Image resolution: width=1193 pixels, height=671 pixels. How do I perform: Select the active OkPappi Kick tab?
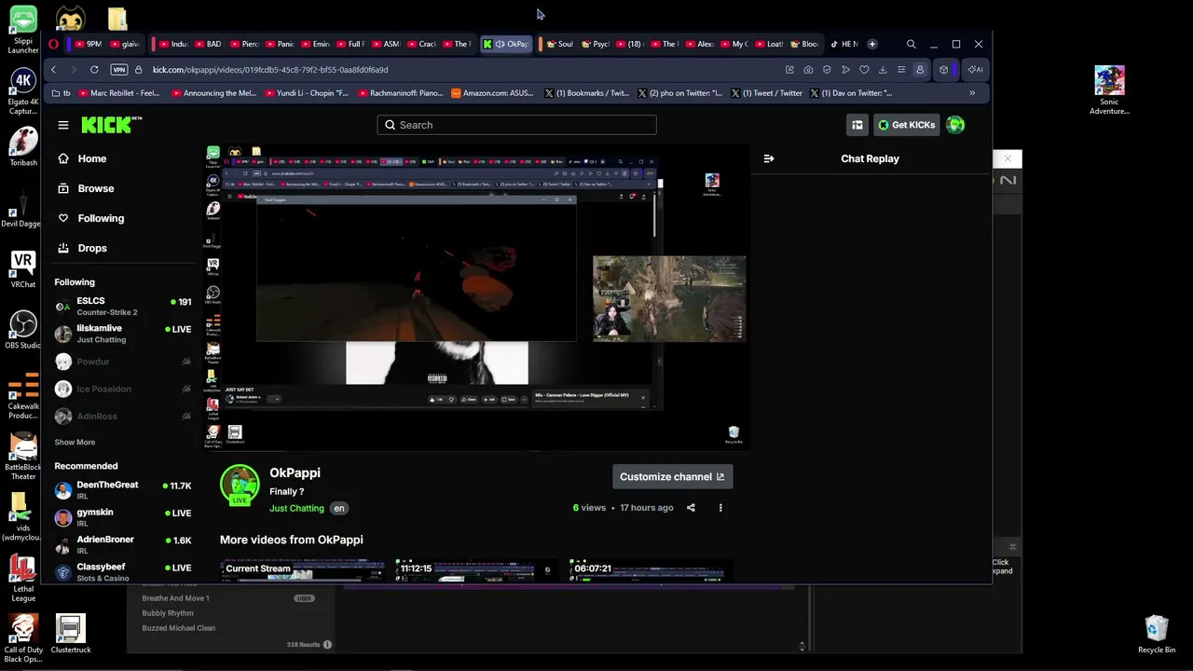tap(507, 44)
